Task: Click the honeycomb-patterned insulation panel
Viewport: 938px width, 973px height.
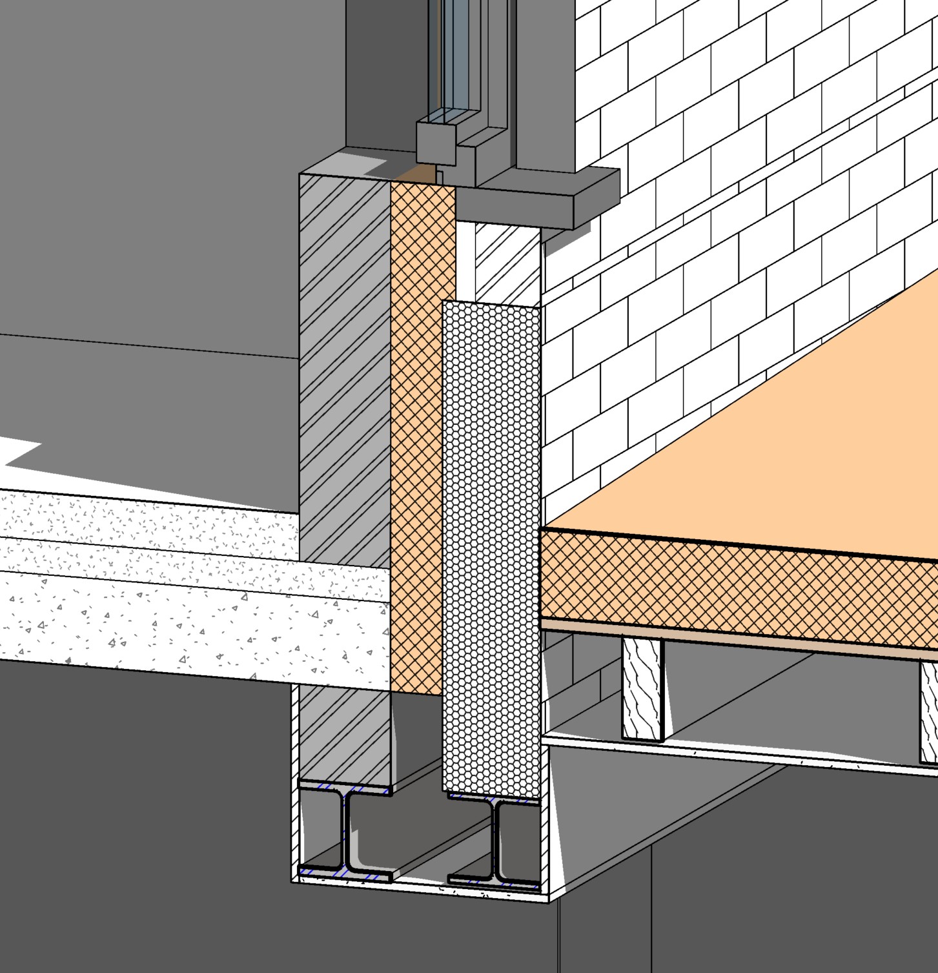Action: [491, 549]
